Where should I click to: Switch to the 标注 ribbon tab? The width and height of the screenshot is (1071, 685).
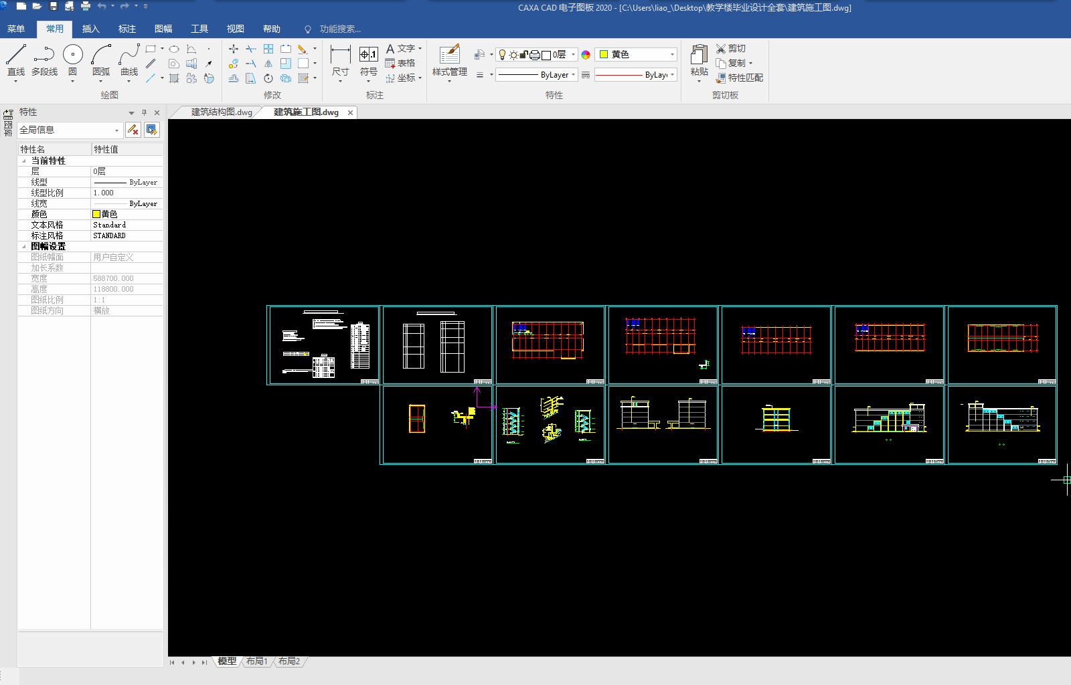tap(127, 29)
